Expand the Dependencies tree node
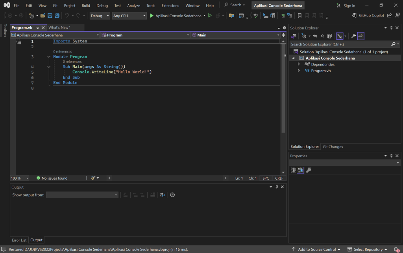Screen dimensions: 403x253 click(299, 64)
